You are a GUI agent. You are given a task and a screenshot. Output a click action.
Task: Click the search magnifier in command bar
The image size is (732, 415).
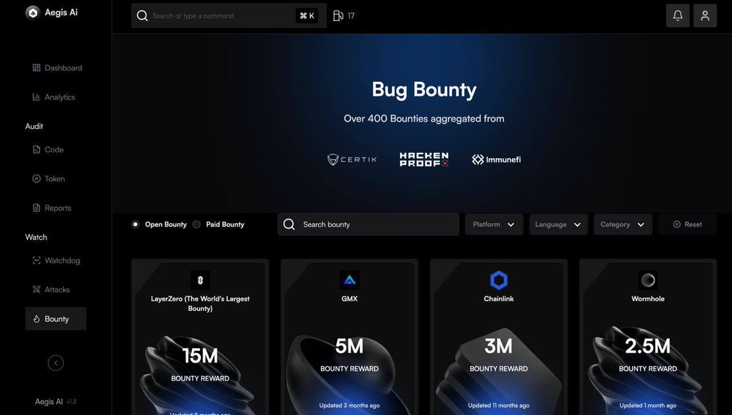(x=142, y=16)
